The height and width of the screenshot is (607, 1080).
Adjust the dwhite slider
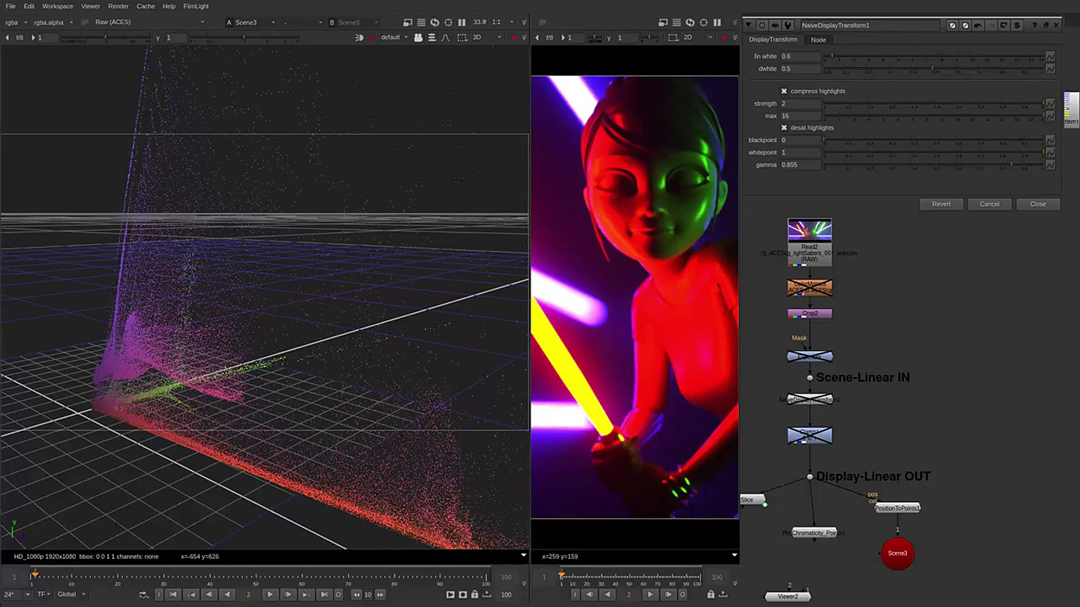pyautogui.click(x=934, y=69)
